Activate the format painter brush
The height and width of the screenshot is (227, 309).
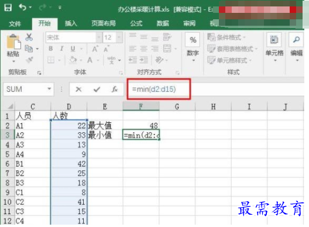pyautogui.click(x=29, y=60)
